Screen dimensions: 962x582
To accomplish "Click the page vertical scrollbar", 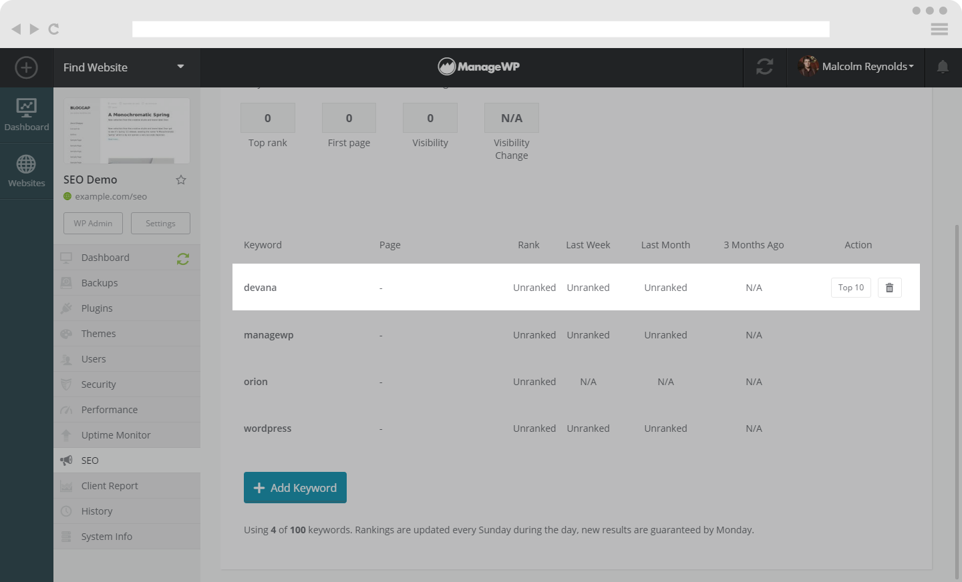I will click(957, 400).
